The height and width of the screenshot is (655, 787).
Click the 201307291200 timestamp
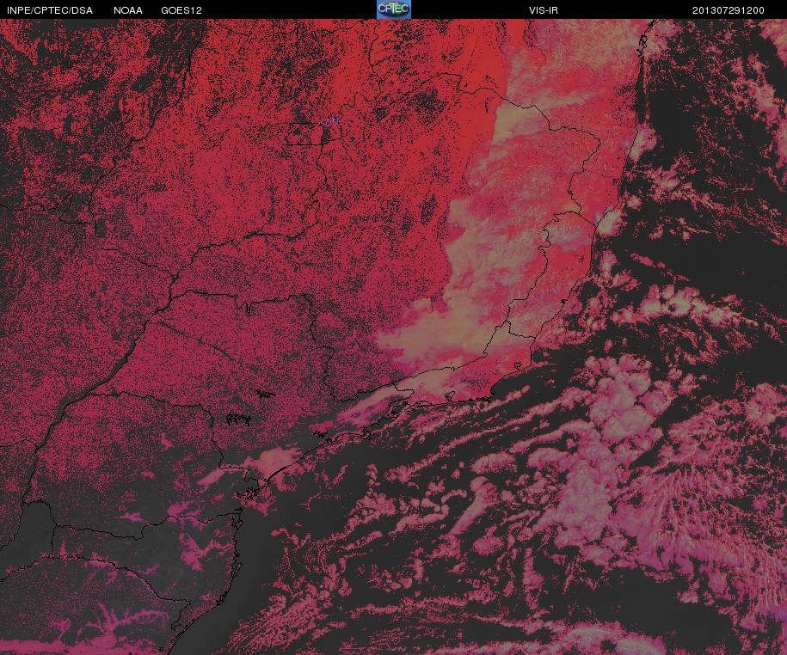pos(729,10)
